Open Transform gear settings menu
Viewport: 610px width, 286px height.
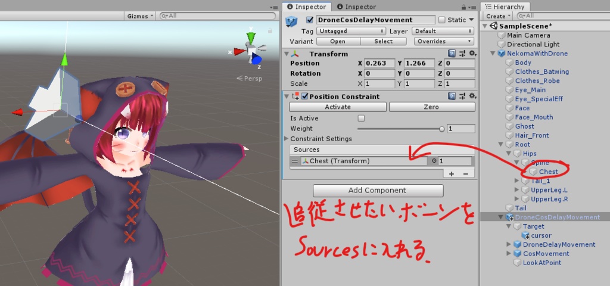(472, 54)
